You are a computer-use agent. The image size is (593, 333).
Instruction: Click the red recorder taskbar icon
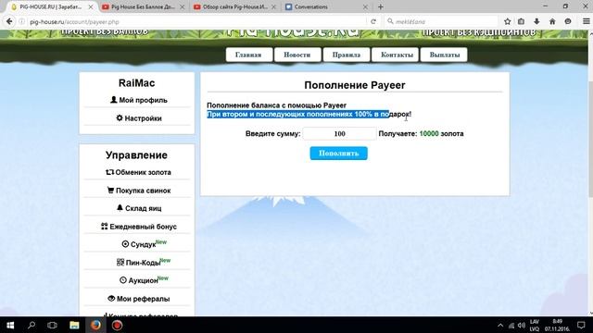coord(117,325)
